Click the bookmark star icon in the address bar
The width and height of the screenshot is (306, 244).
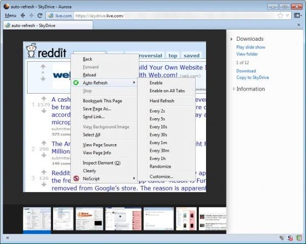280,16
